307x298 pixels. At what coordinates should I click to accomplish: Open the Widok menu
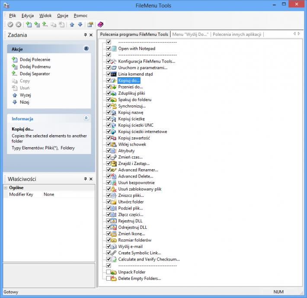point(45,16)
